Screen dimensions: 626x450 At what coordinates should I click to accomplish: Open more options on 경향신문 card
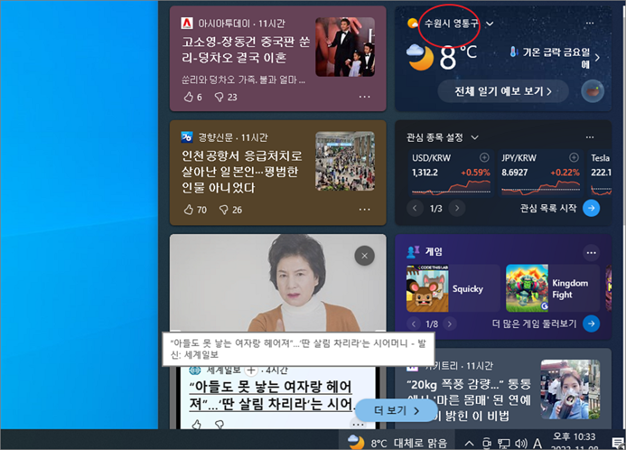(365, 209)
